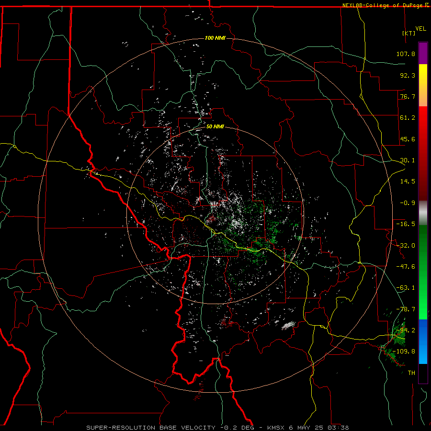Image resolution: width=431 pixels, height=431 pixels.
Task: Click the VEL label above color scale
Action: tap(420, 29)
